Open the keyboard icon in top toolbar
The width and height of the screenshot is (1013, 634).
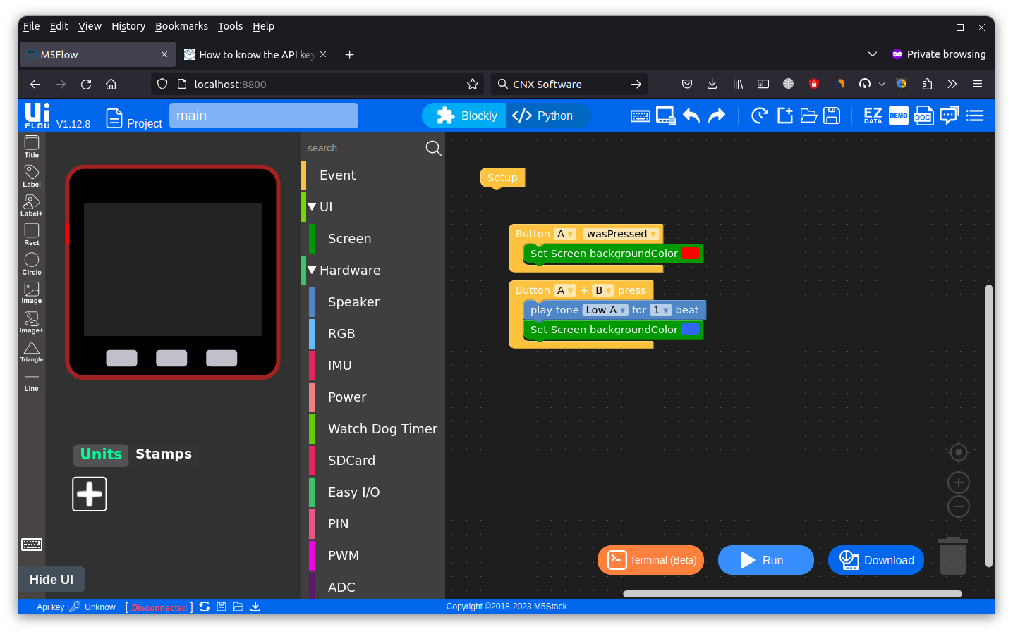click(641, 116)
